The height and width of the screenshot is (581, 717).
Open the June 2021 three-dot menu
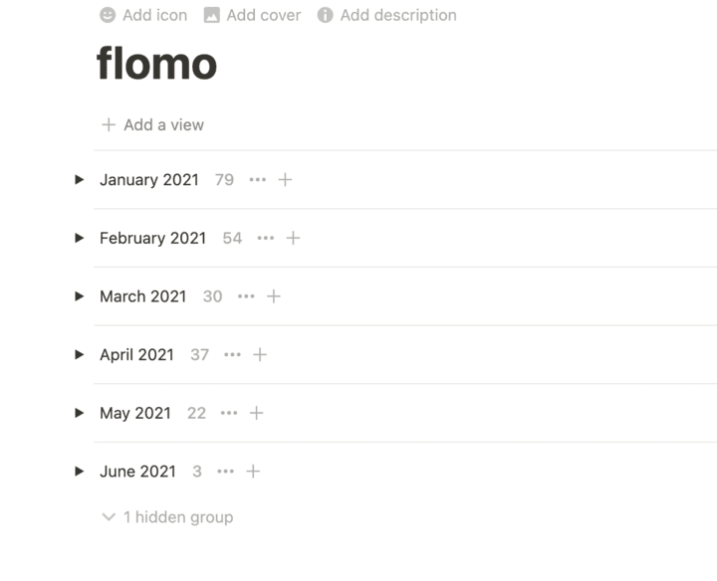click(226, 472)
